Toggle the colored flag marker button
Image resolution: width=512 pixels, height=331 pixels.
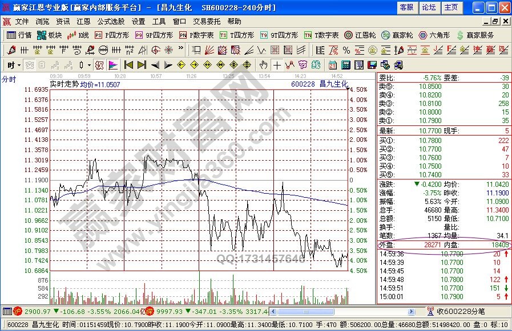113,64
